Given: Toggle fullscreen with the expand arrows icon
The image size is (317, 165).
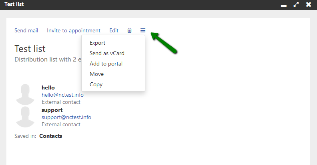Looking at the screenshot, I should tap(296, 5).
